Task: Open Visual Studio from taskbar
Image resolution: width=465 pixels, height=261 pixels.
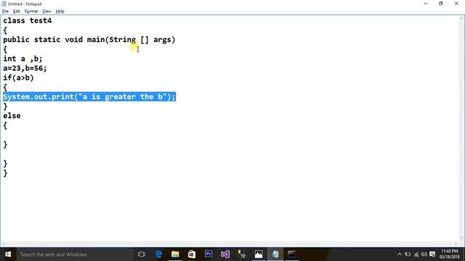Action: [225, 254]
